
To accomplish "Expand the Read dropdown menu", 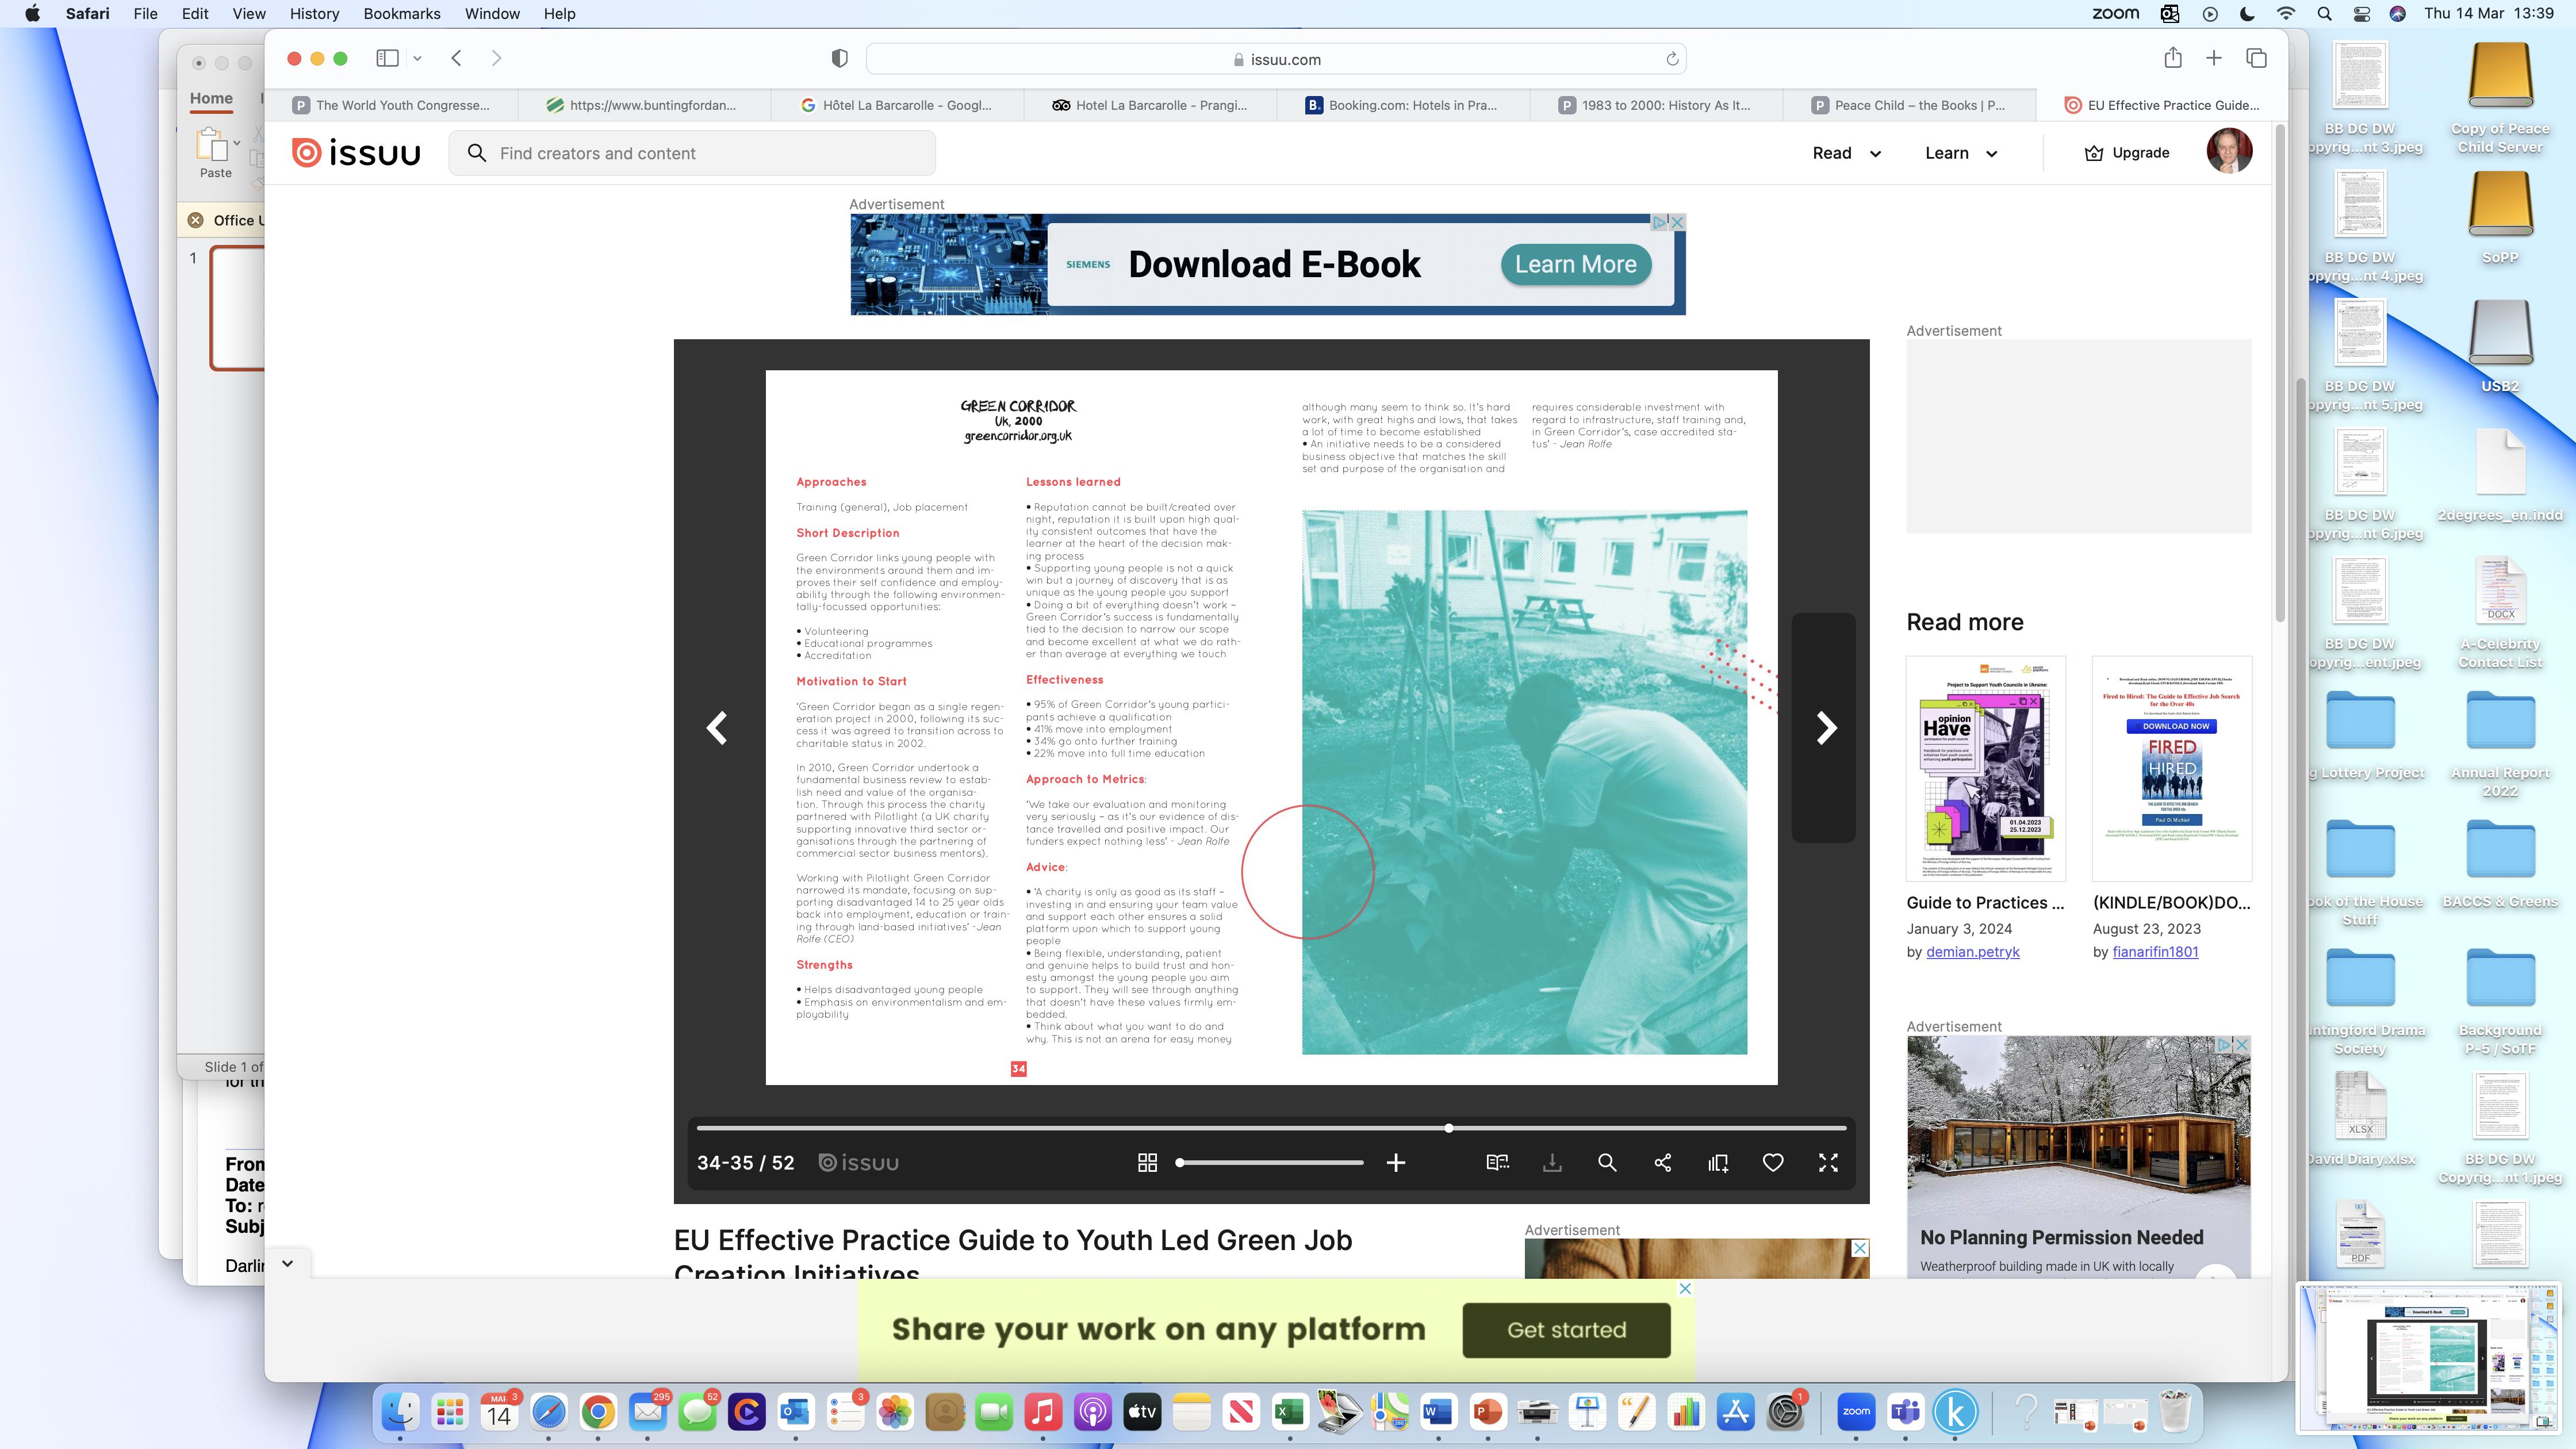I will pos(1846,153).
